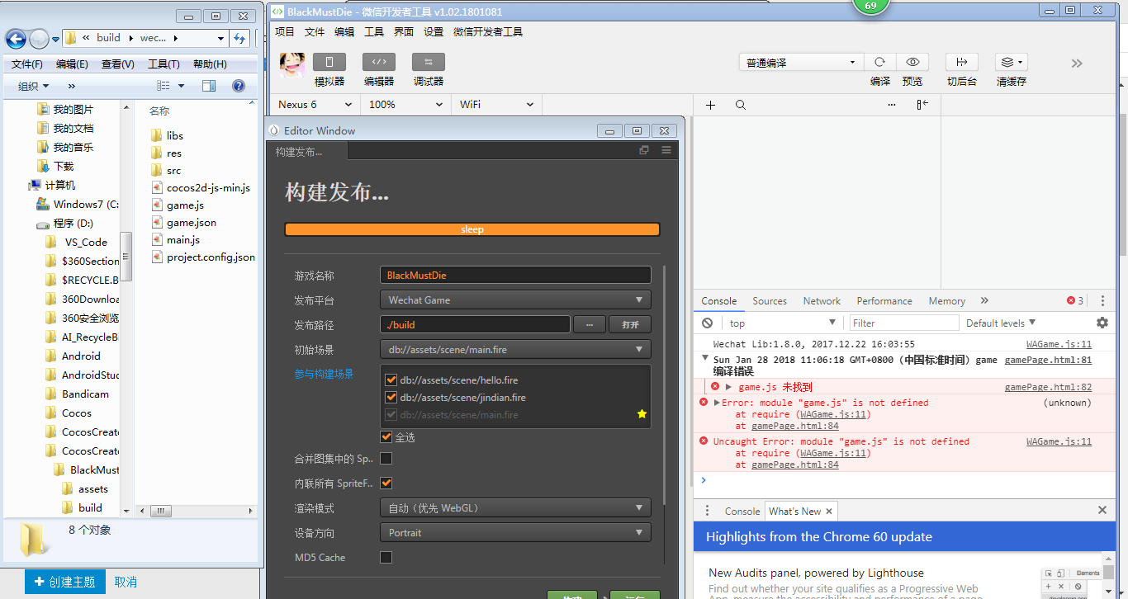Click the yellow star next to main.fire
Viewport: 1128px width, 599px height.
tap(642, 414)
